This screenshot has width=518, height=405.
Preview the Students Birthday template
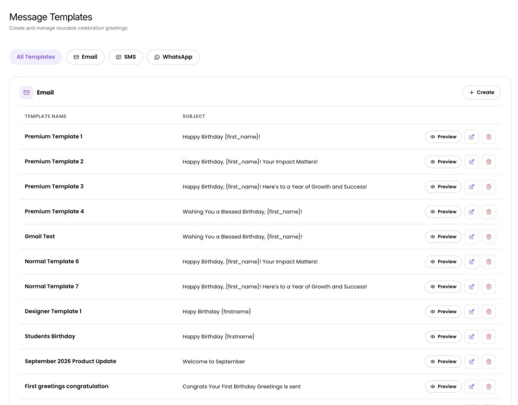tap(443, 336)
